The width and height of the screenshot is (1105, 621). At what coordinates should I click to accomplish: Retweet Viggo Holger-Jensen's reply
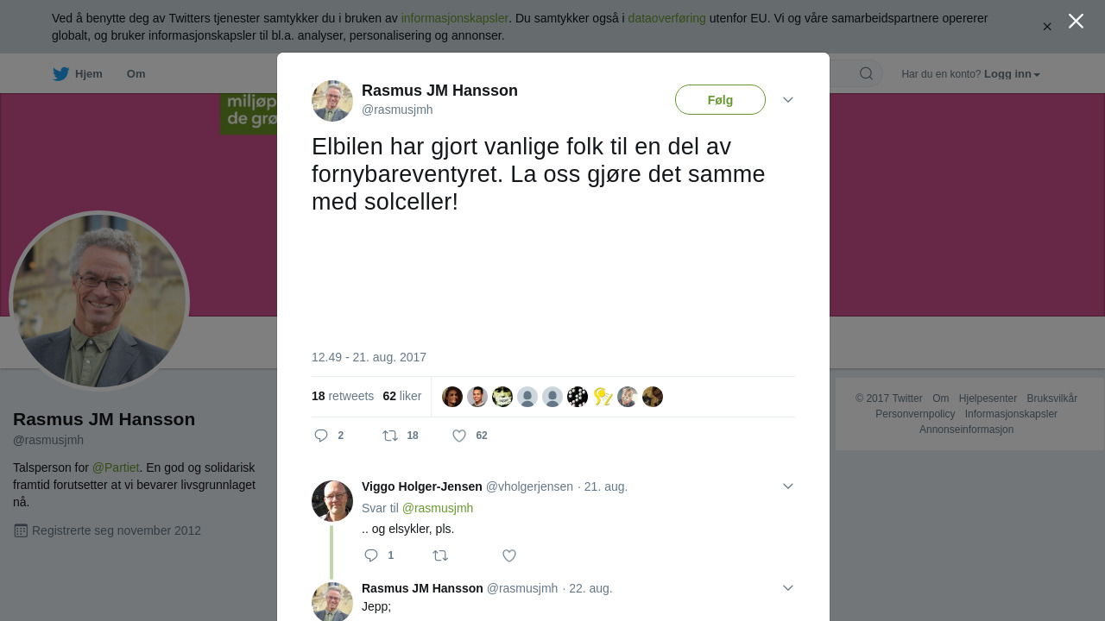440,555
